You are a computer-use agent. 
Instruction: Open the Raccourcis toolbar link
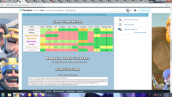tap(80, 91)
